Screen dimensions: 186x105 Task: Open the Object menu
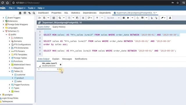coord(21,8)
